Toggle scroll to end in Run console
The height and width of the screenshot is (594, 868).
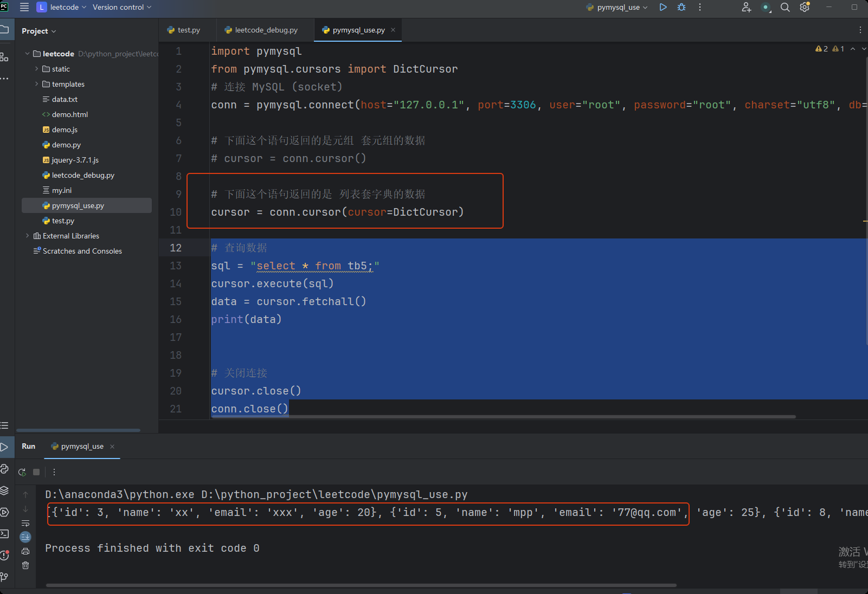[x=25, y=537]
